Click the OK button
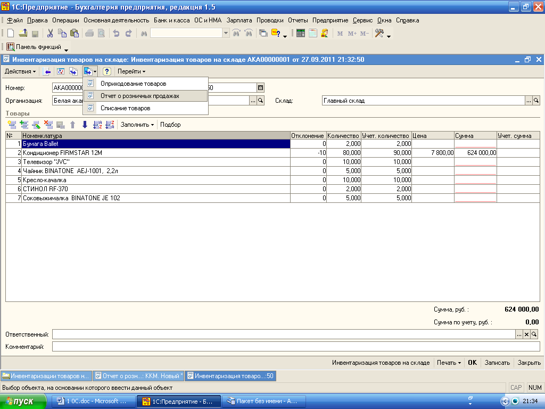The width and height of the screenshot is (545, 409). [473, 362]
